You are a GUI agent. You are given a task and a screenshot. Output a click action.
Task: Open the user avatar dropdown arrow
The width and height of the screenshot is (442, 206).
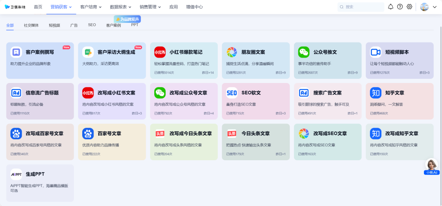435,7
